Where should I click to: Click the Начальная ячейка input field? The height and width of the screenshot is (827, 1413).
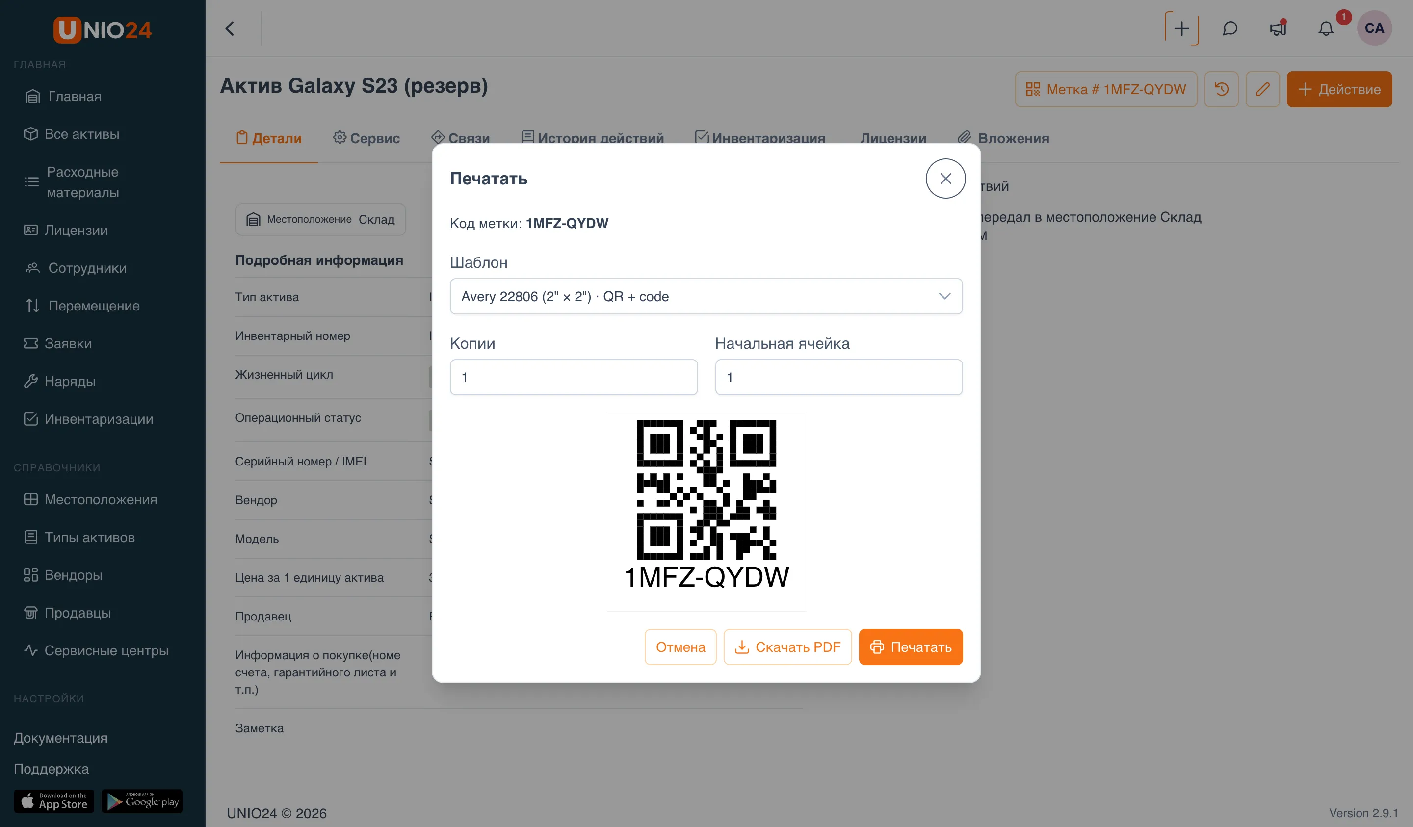click(x=839, y=377)
